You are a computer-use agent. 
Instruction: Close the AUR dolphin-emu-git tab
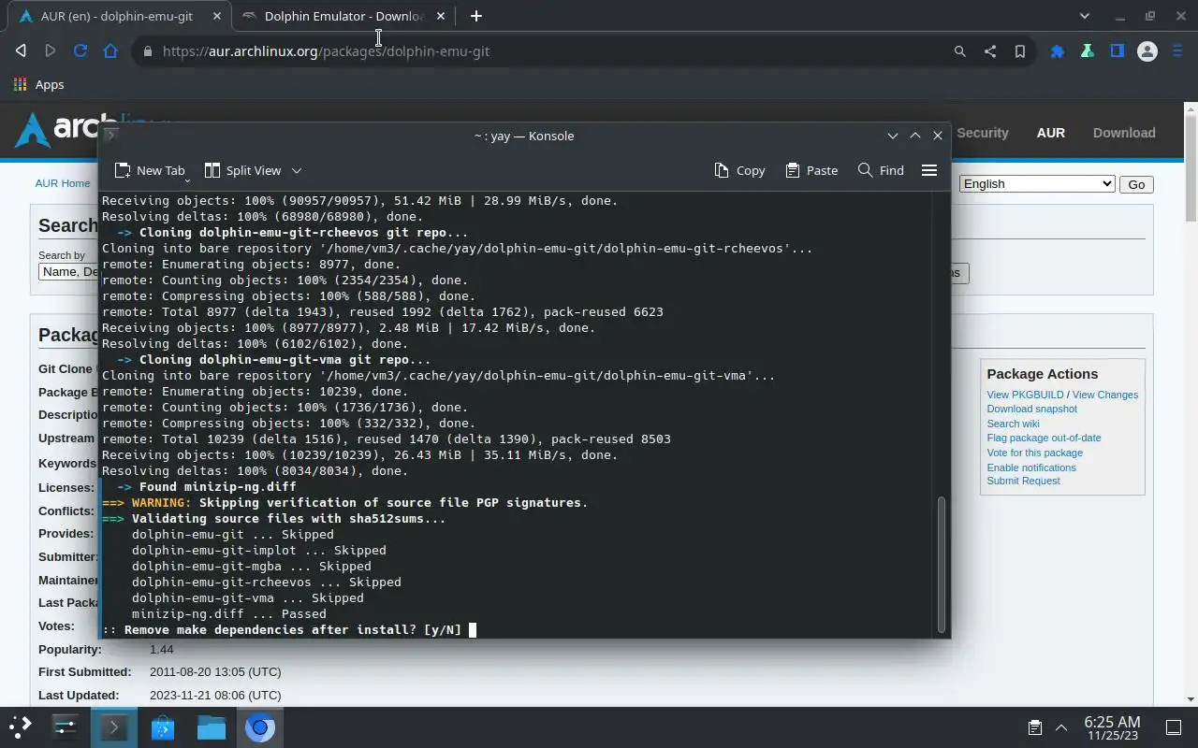(x=217, y=16)
